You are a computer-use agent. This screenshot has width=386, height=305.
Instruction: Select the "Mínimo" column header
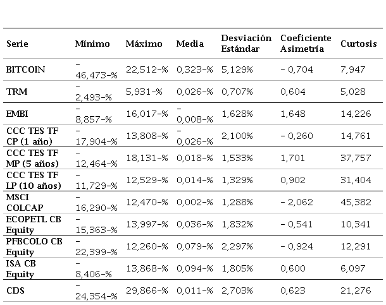[x=92, y=44]
